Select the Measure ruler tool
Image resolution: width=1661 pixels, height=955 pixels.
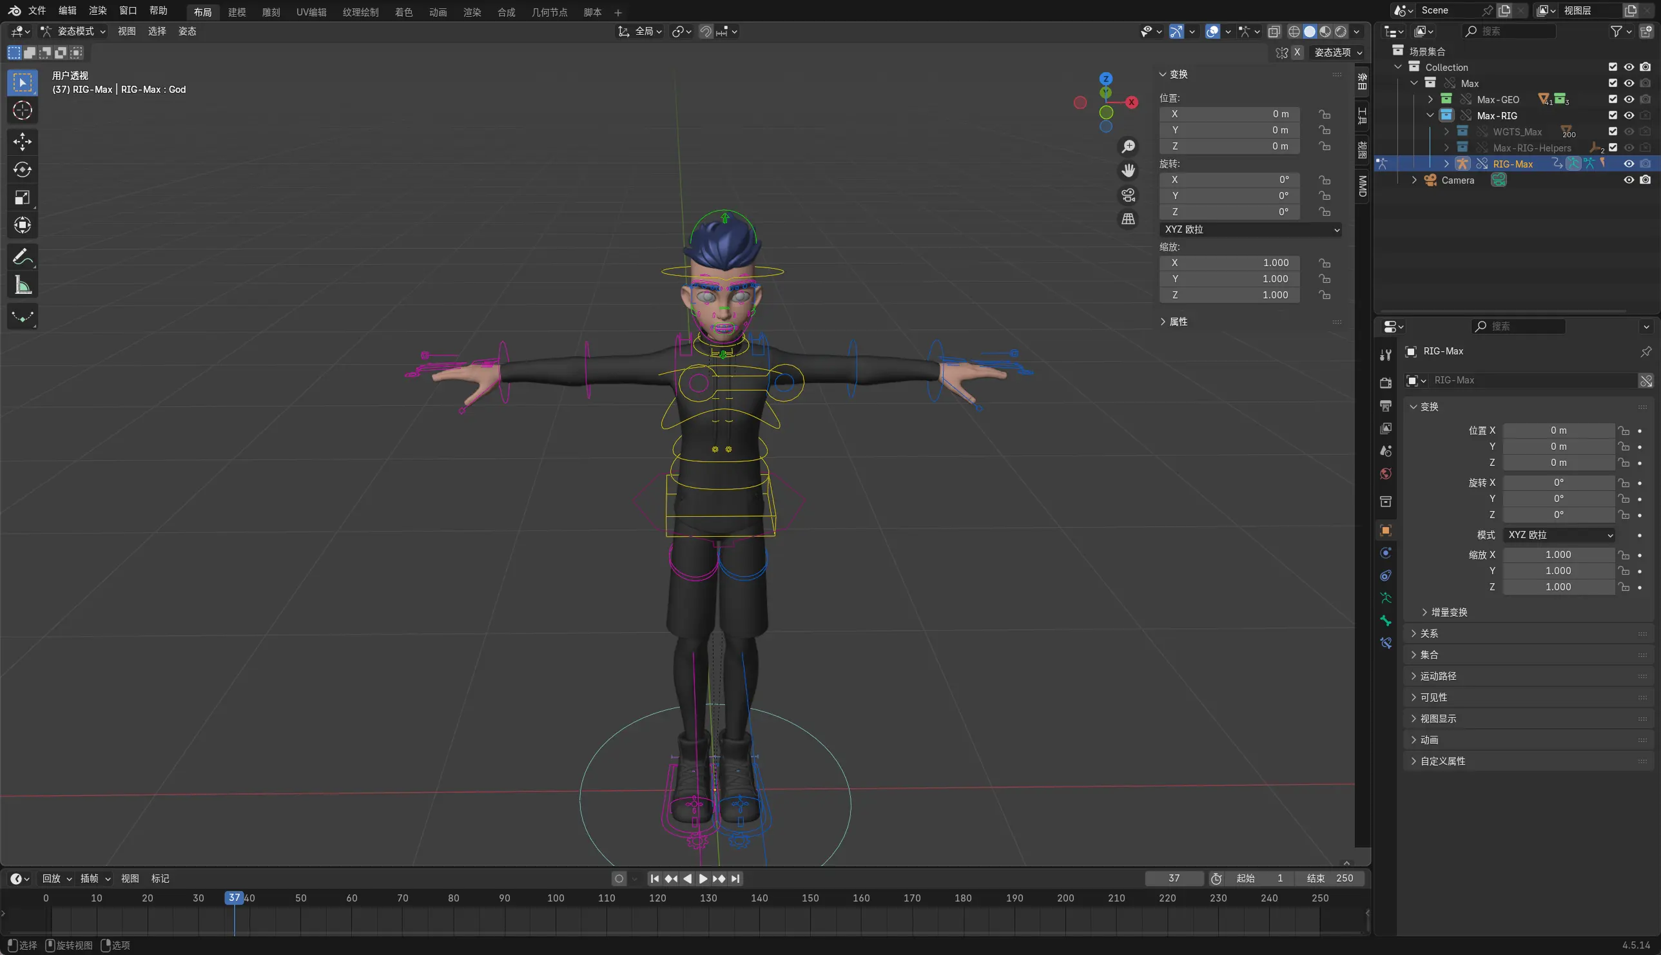(x=23, y=285)
